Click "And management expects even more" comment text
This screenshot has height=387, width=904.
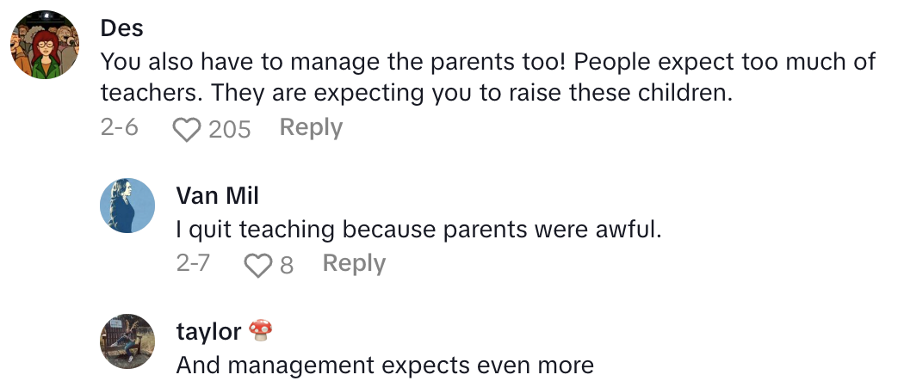(x=385, y=365)
